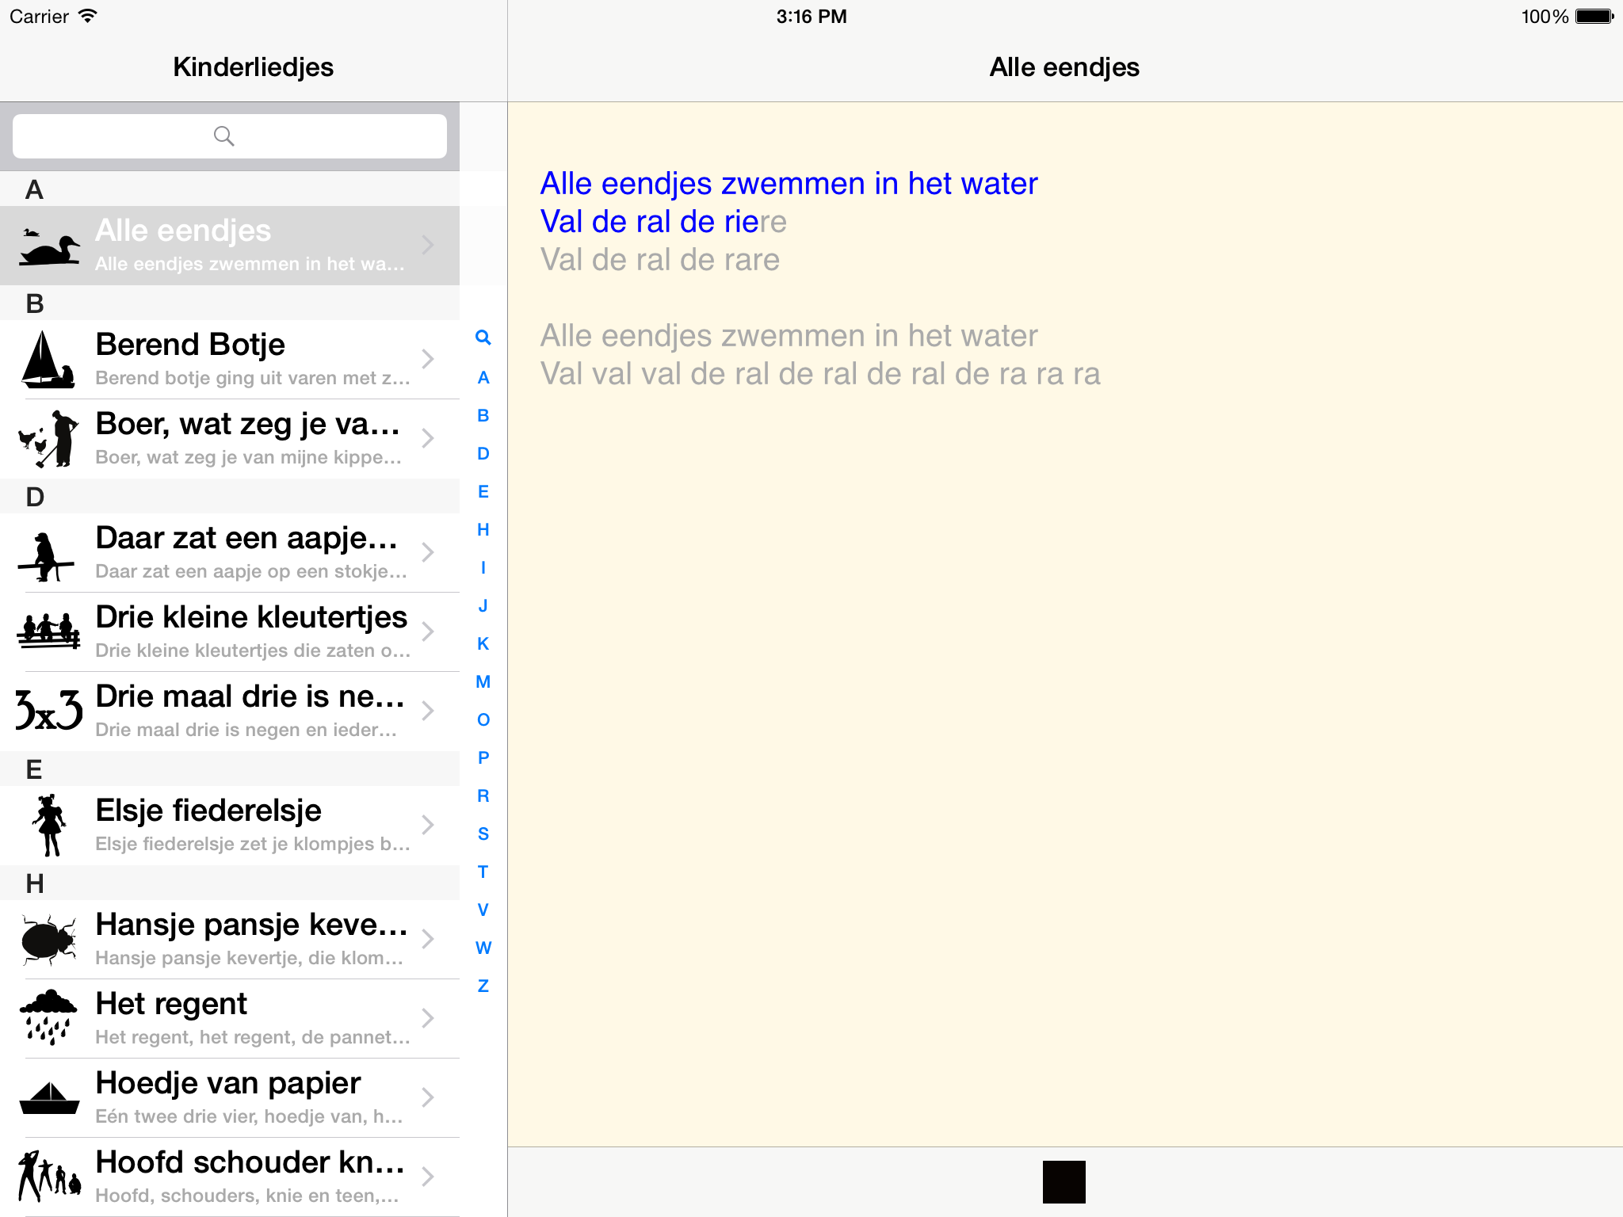Jump to letter M in the index
This screenshot has width=1623, height=1217.
(483, 682)
